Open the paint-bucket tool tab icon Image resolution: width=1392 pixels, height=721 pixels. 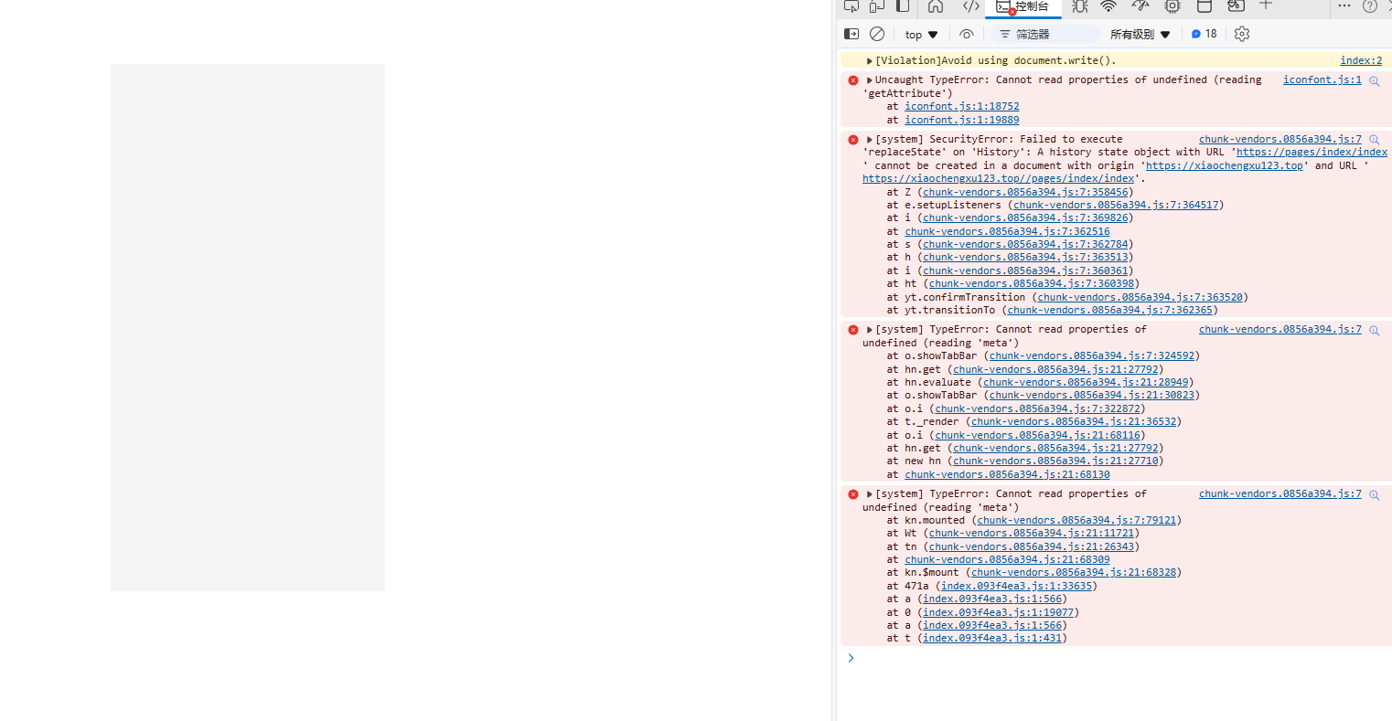pyautogui.click(x=1236, y=6)
